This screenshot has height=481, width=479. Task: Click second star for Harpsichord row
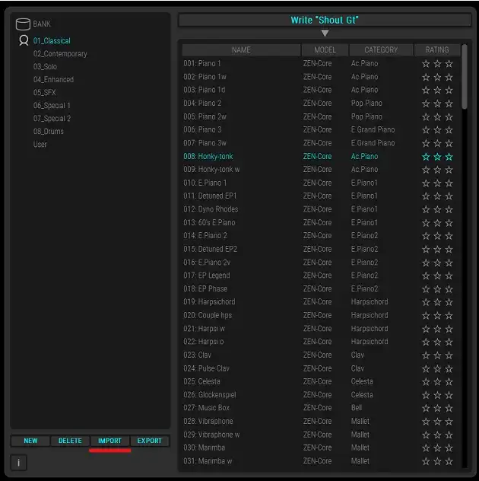coord(437,302)
